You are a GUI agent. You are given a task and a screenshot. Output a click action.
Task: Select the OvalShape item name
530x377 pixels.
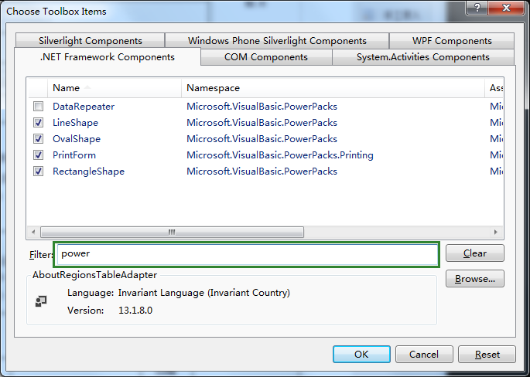point(77,139)
